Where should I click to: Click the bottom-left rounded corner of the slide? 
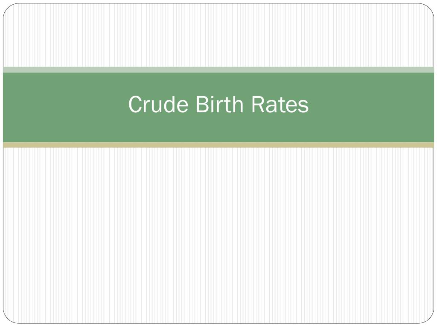[8, 319]
